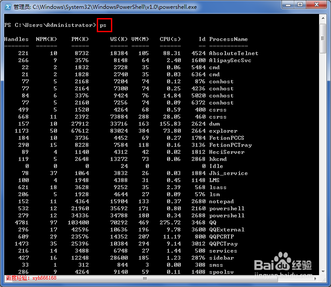
Task: Click the lsass process name
Action: (217, 187)
